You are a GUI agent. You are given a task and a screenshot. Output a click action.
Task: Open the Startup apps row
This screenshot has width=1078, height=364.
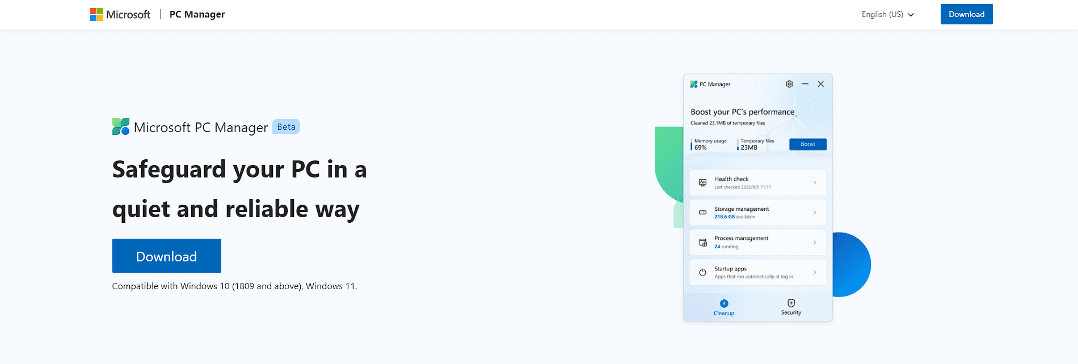coord(758,273)
